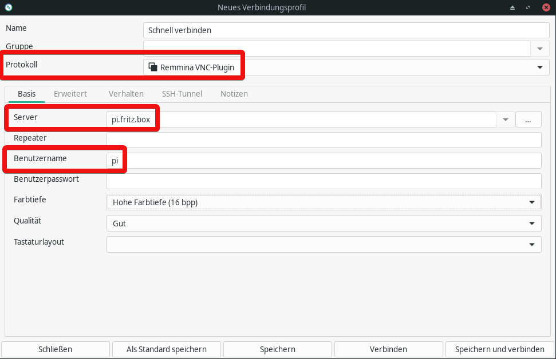Click the Speichern button
Viewport: 556px width, 359px height.
pos(278,349)
